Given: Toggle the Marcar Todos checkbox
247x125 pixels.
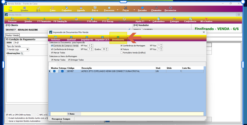Looking at the screenshot, I should (52, 52).
